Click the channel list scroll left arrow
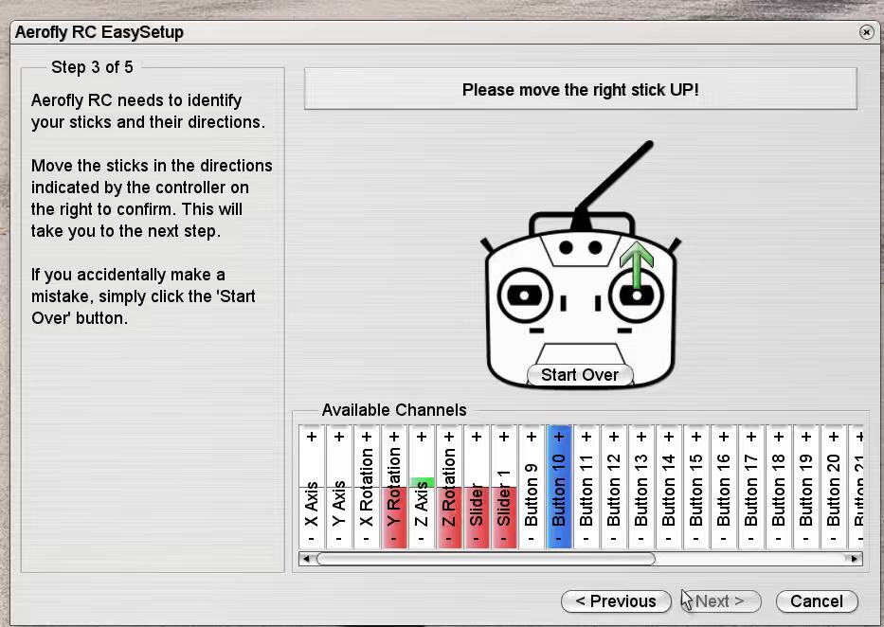The width and height of the screenshot is (884, 627). point(305,559)
